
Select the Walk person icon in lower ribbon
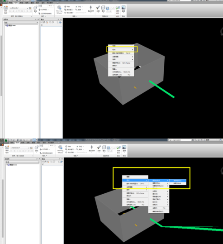pyautogui.click(x=91, y=147)
